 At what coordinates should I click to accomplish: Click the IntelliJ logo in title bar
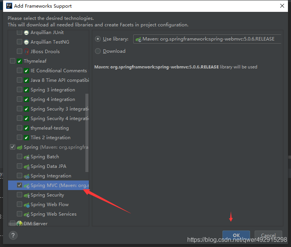9,6
